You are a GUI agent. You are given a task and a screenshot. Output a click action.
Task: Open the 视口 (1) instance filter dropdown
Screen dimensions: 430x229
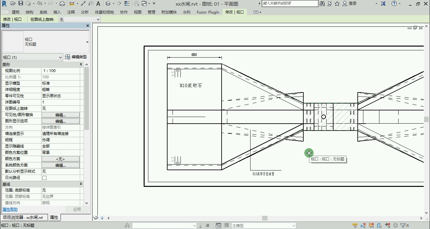[33, 57]
